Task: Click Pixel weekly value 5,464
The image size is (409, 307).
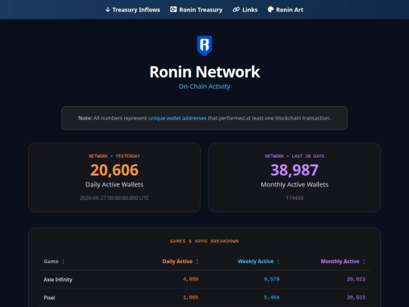Action: [x=272, y=297]
